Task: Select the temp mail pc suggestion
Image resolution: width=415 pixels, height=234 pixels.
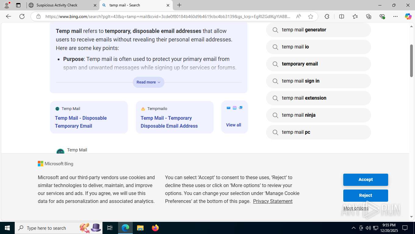Action: (319, 132)
